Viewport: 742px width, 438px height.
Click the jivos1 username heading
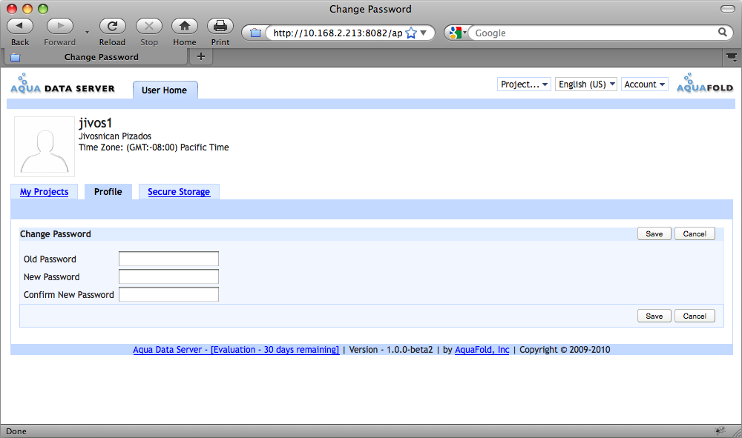(x=95, y=123)
